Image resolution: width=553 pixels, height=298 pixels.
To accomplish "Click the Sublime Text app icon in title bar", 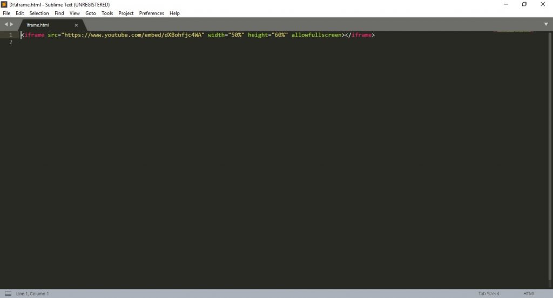I will tap(4, 4).
